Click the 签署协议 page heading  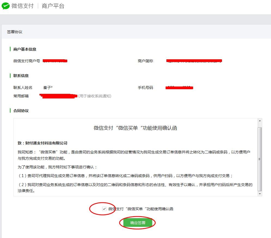point(15,32)
